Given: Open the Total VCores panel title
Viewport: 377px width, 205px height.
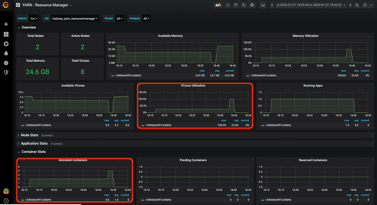Looking at the screenshot, I should coord(80,61).
